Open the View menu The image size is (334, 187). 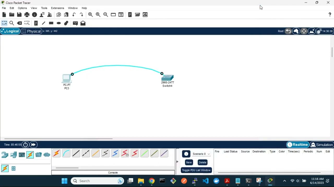34,8
